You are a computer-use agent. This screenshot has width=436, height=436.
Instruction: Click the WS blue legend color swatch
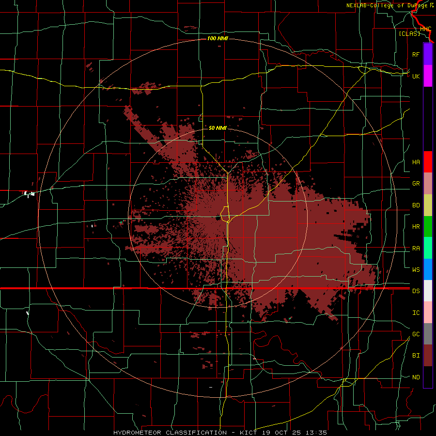pyautogui.click(x=428, y=269)
